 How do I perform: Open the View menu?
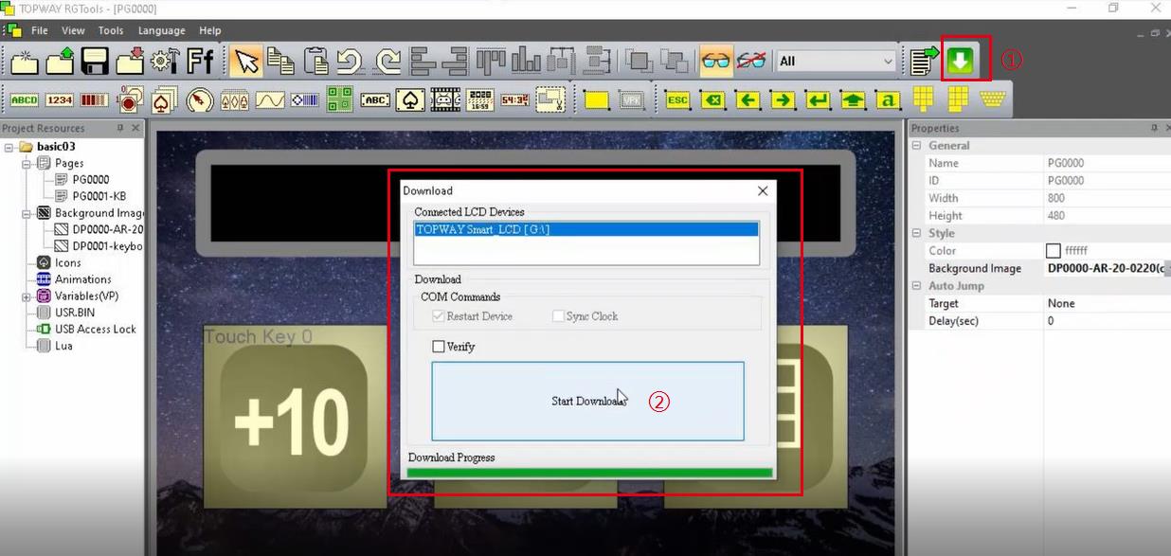click(x=73, y=30)
